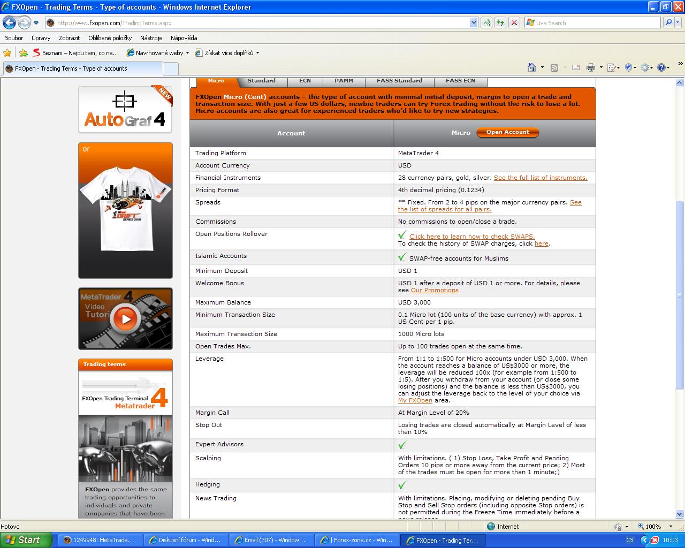Switch to Diskusní fórum taskbar window
This screenshot has width=685, height=548.
(x=186, y=540)
